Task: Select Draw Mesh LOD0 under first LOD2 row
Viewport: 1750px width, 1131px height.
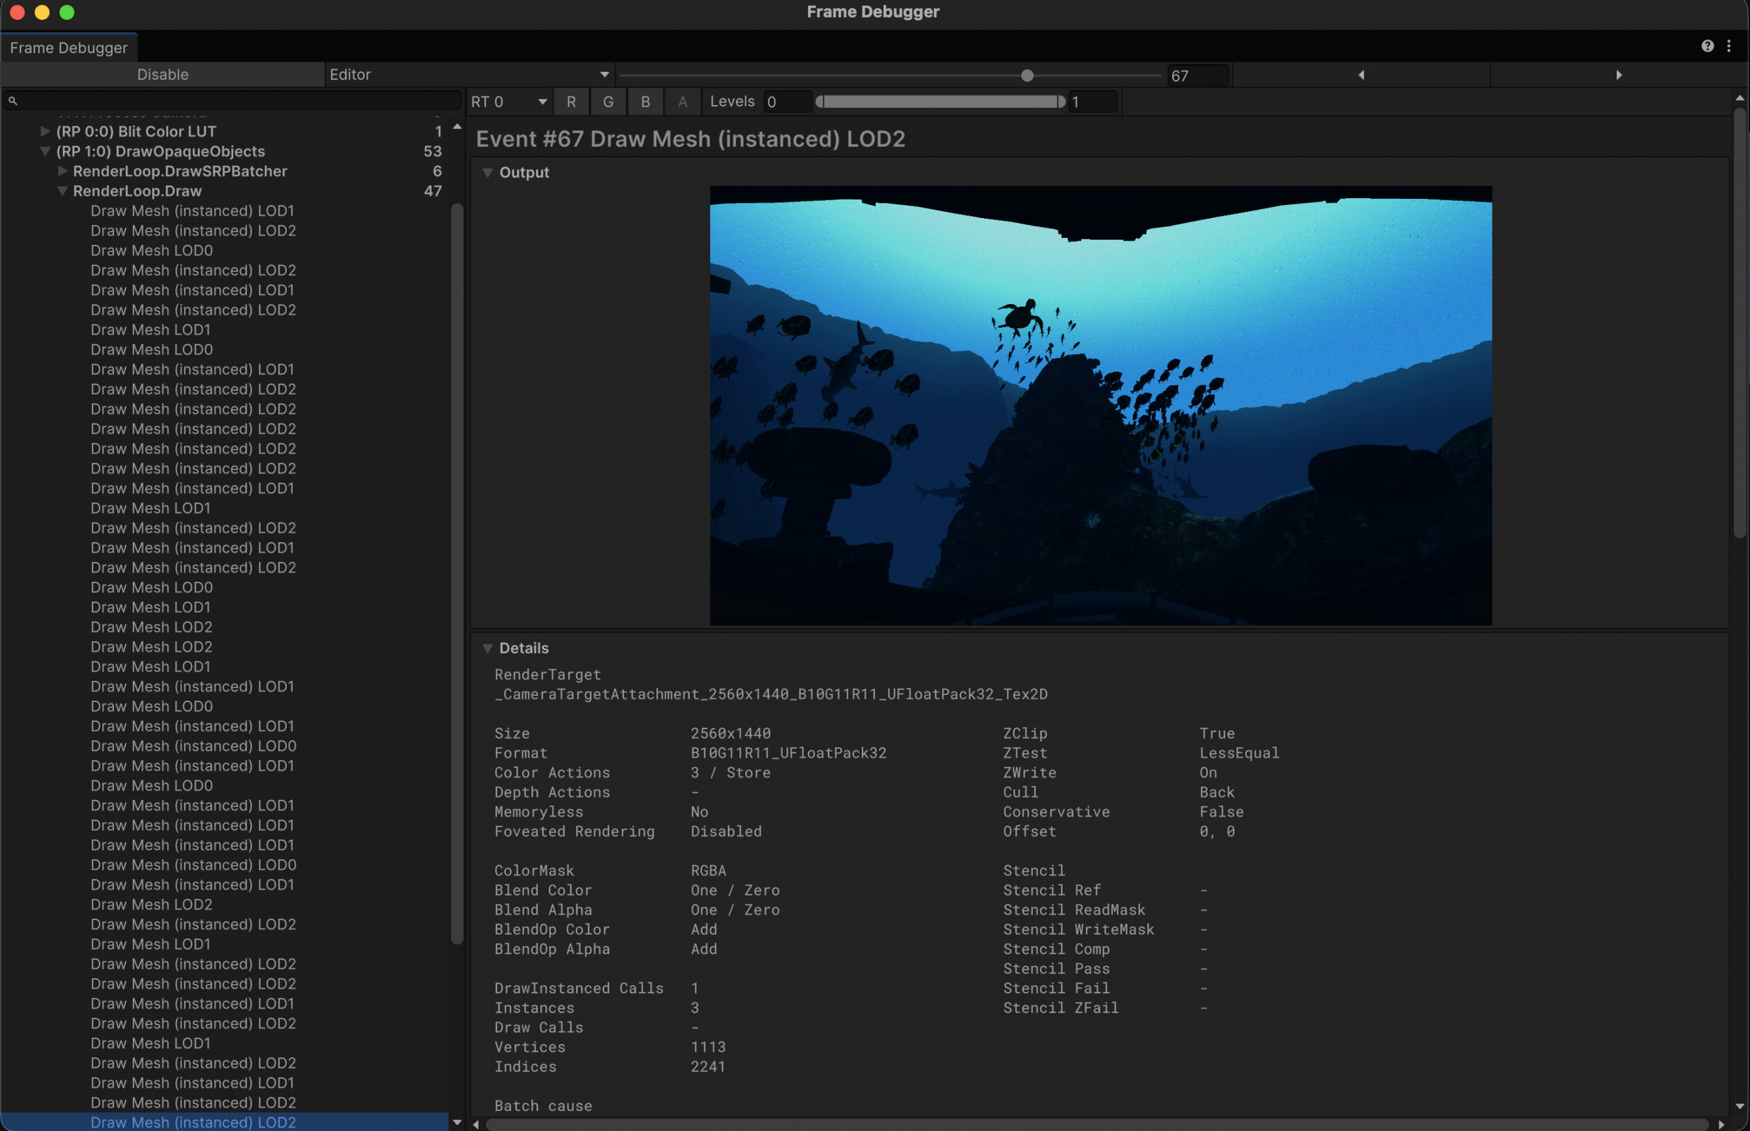Action: point(151,250)
